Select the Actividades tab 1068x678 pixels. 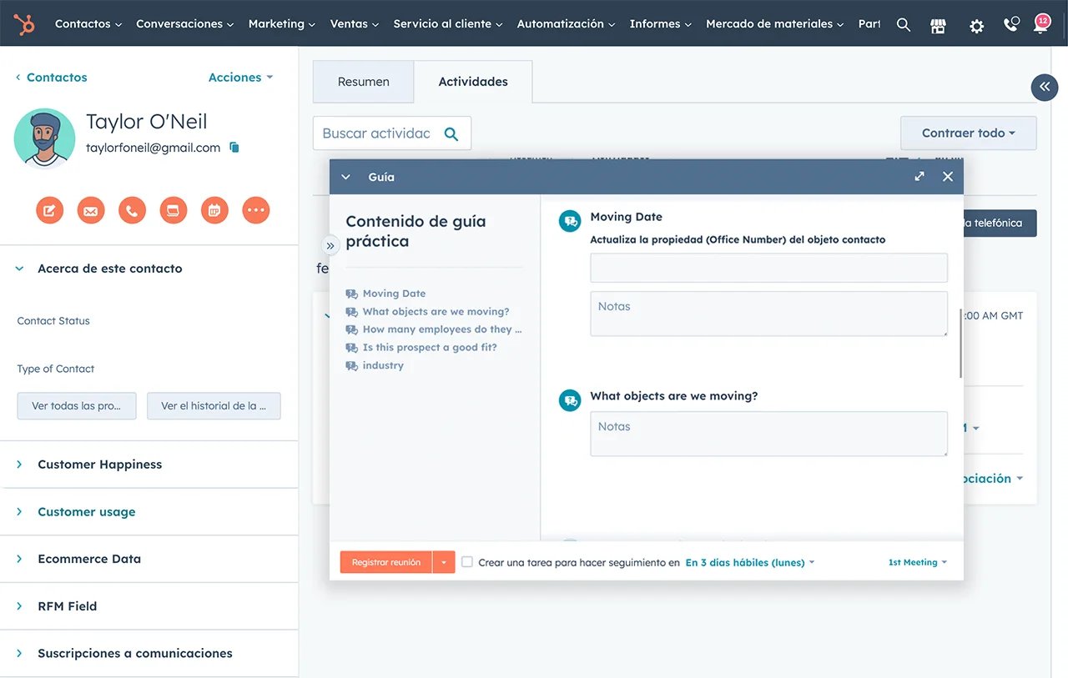[x=473, y=82]
